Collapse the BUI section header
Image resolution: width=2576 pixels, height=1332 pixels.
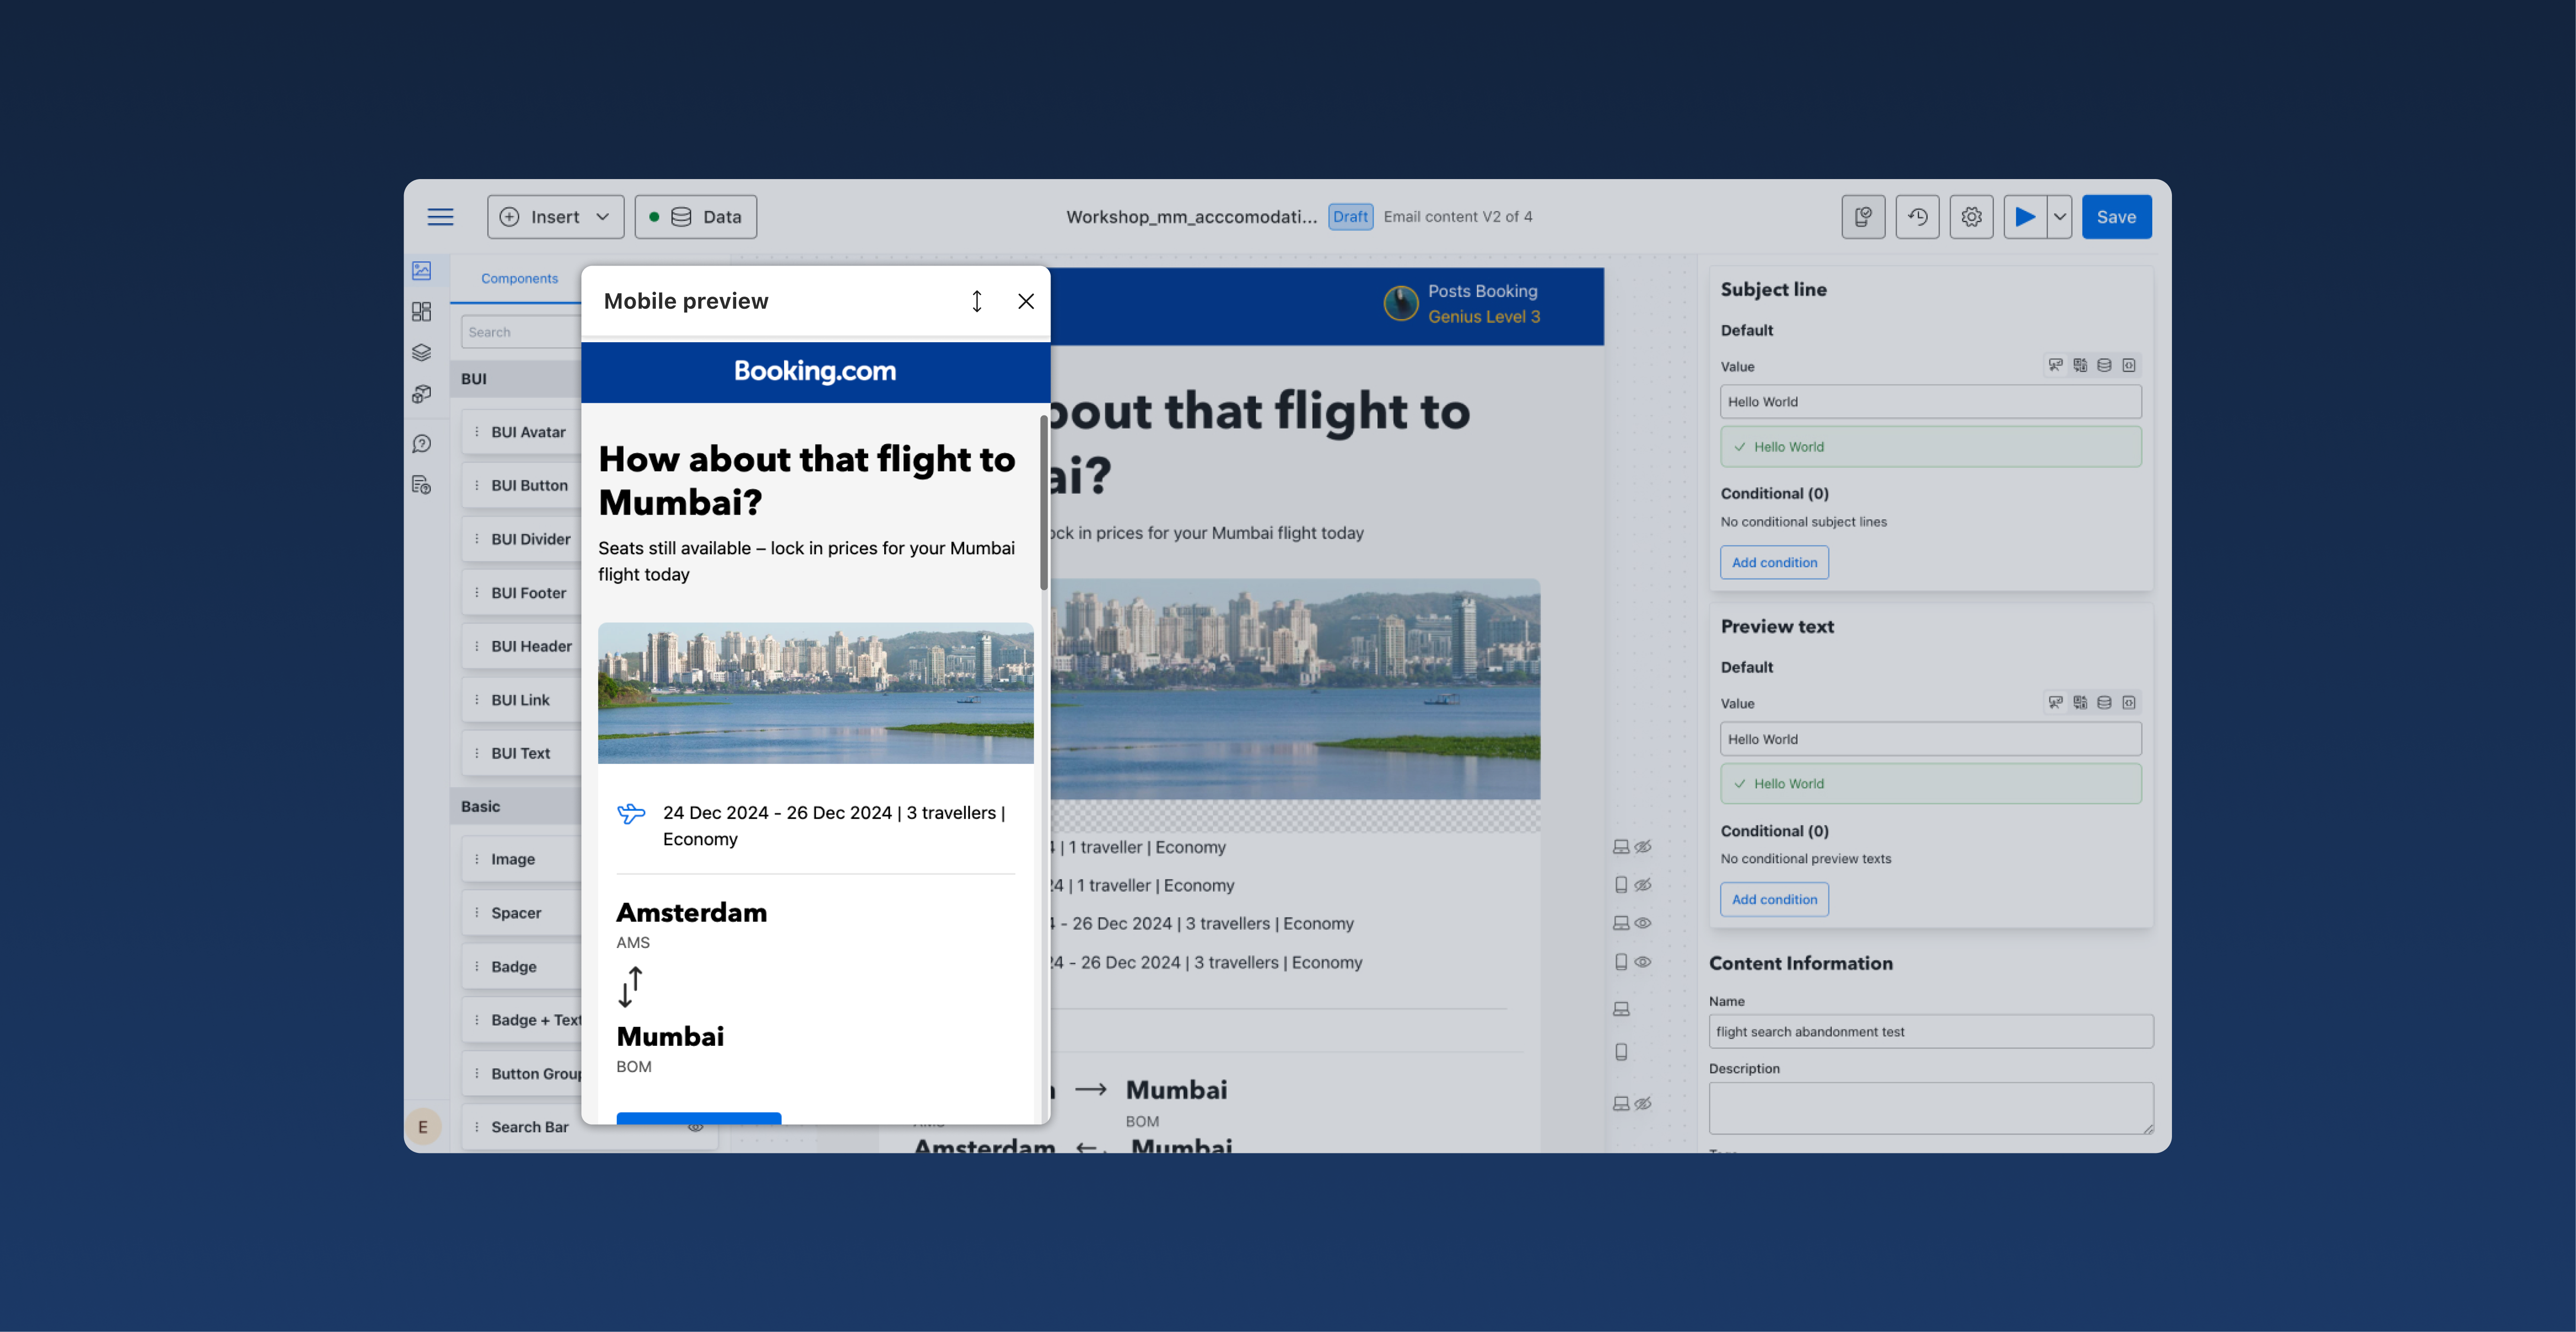(516, 379)
